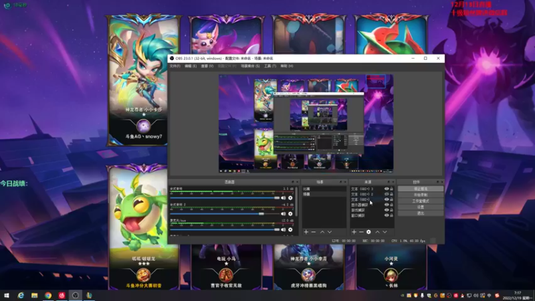Open the 文件(F) menu
Screen dimensions: 535x301
point(175,66)
